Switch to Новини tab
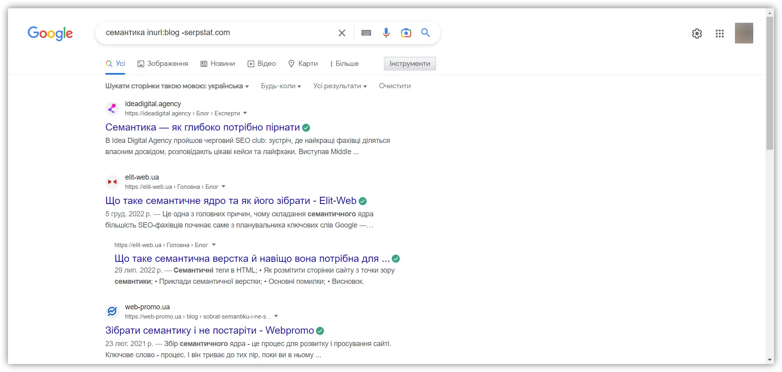The height and width of the screenshot is (372, 782). click(218, 64)
